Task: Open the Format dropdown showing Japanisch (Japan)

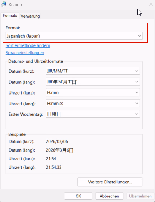Action: (x=74, y=36)
